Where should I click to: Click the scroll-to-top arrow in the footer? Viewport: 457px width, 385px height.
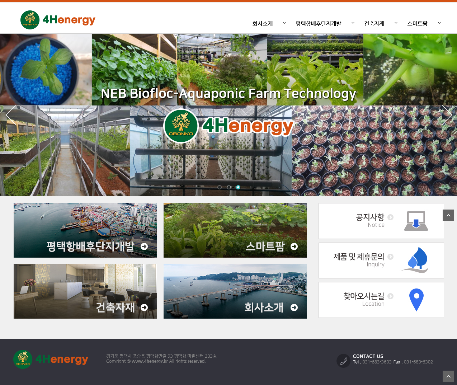pos(448,376)
